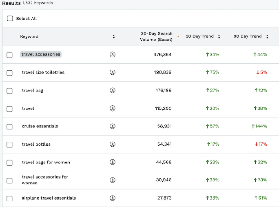Click Amazon icon next to cruise essentials
This screenshot has height=207, width=279.
pos(113,126)
